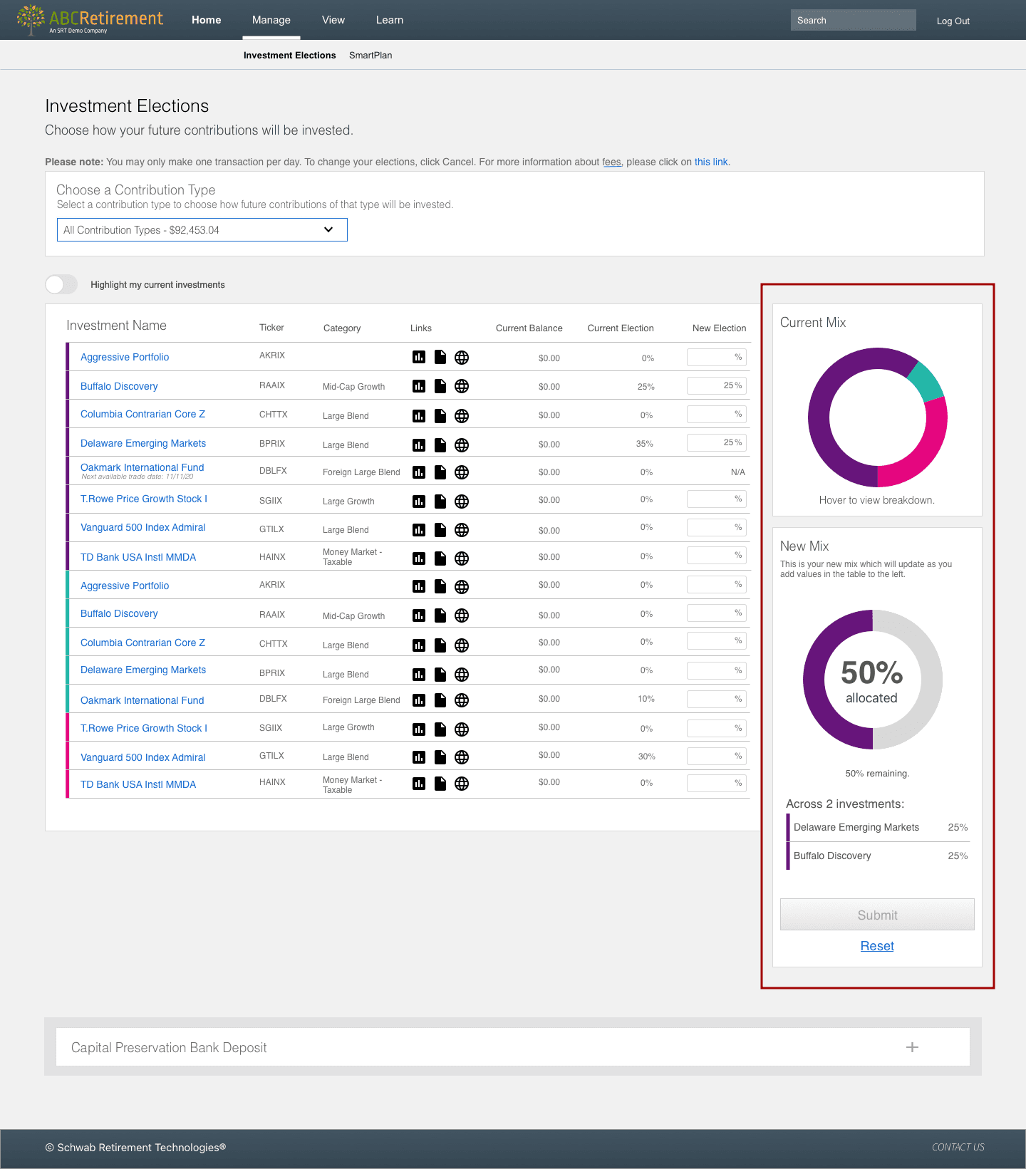Open globe icon for Vanguard 500 with 30% election
Screen dimensions: 1026x1169
click(462, 757)
